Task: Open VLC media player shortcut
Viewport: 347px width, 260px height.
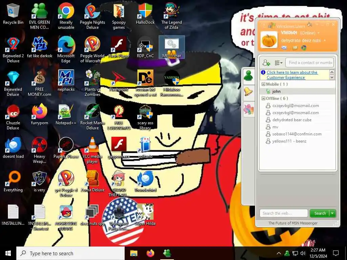Action: [x=93, y=151]
